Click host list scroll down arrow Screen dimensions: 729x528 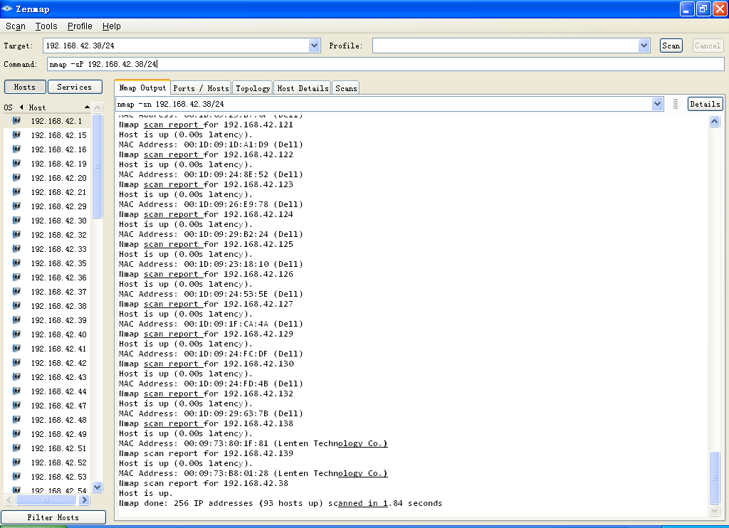click(97, 487)
